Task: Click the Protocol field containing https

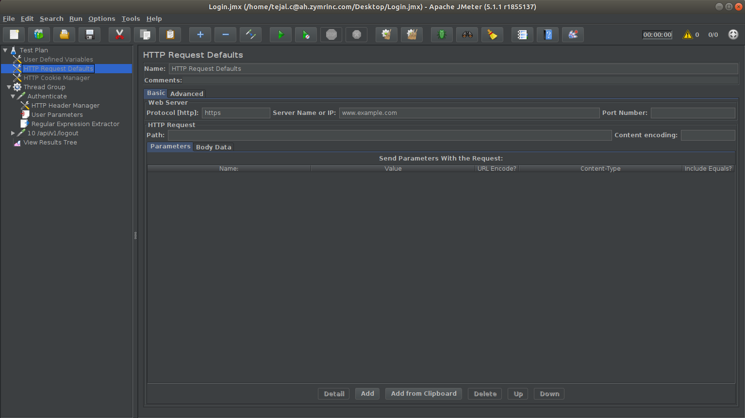Action: coord(236,113)
